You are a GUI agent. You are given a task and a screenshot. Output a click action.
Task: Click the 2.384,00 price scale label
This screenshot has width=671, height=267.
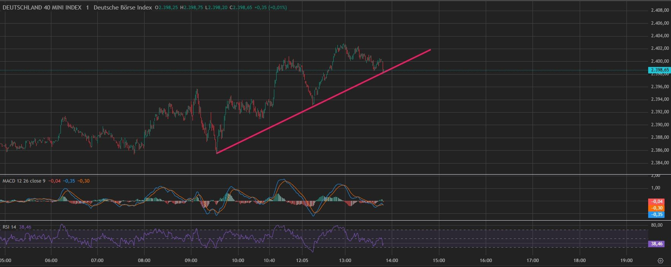pos(660,163)
